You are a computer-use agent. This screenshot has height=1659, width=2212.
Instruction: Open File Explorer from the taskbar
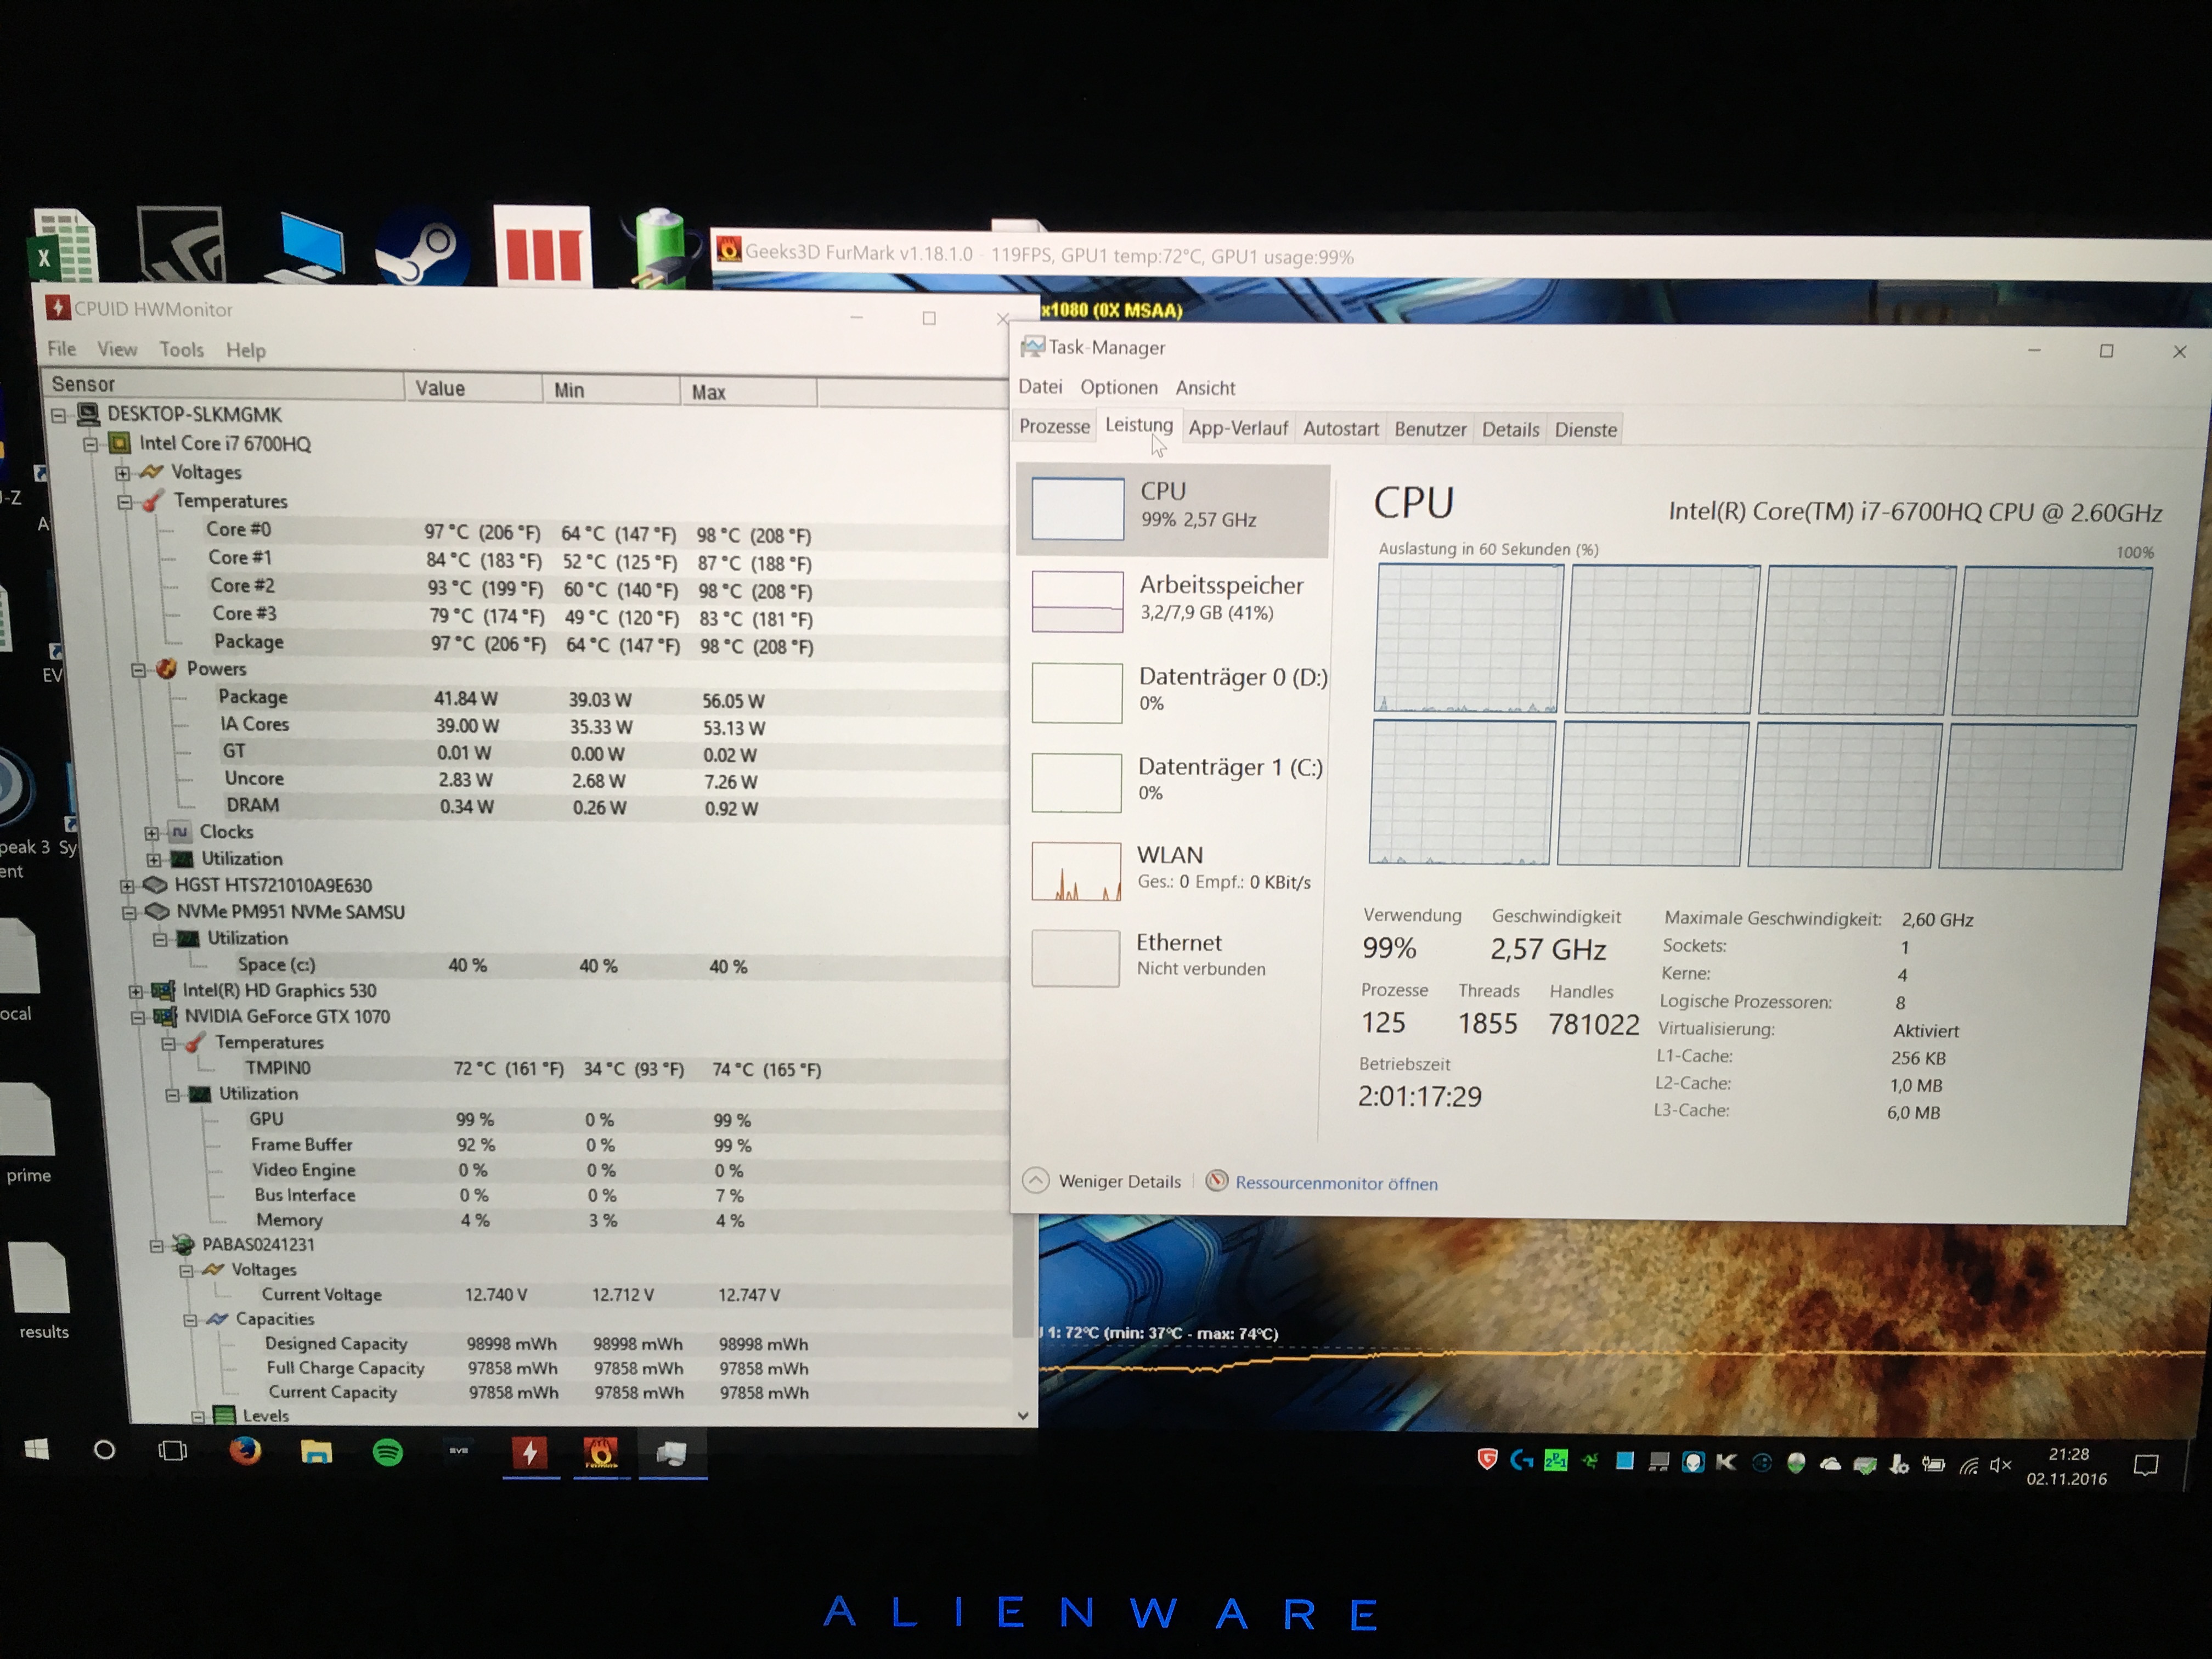(x=316, y=1452)
